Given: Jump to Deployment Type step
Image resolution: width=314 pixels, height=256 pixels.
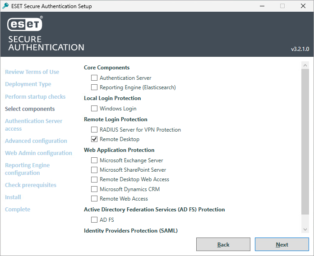Looking at the screenshot, I should coord(28,84).
